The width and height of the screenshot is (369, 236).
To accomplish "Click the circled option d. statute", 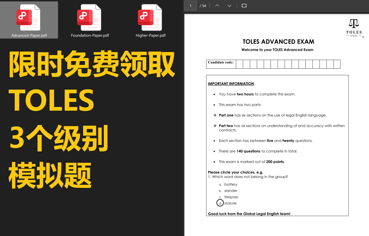I will click(x=227, y=203).
